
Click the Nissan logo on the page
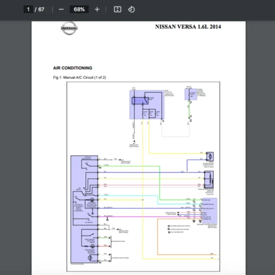coord(69,28)
